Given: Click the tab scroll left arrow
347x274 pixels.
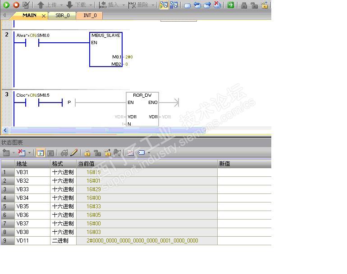Looking at the screenshot, I should [5, 15].
